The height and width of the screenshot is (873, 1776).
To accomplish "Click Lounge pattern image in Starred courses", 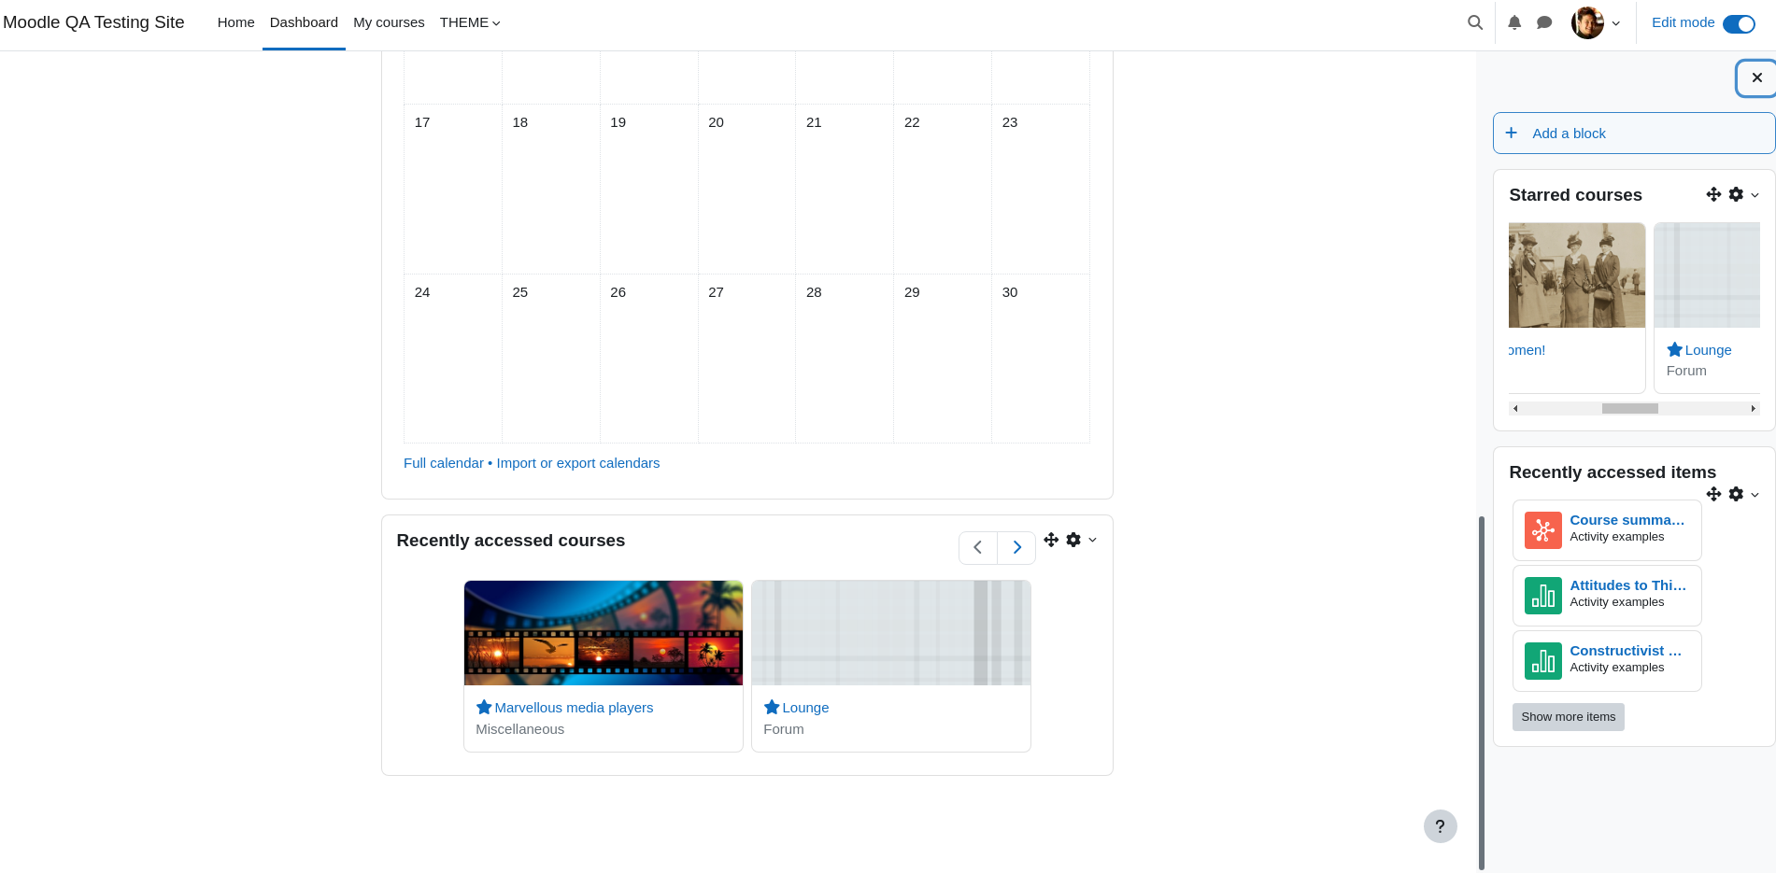I will [x=1707, y=275].
